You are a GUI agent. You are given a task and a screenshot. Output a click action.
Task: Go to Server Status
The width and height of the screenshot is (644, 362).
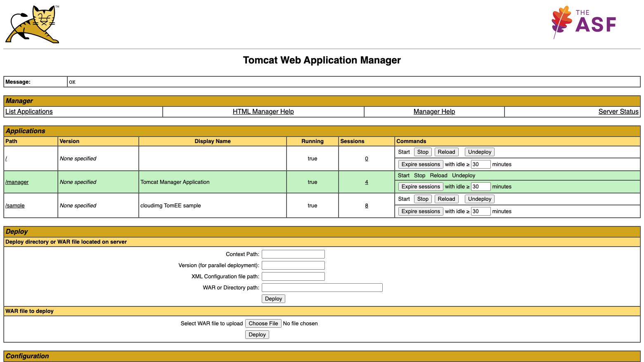point(618,112)
